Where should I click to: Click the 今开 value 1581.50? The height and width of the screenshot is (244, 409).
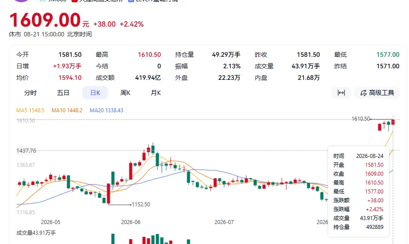click(x=70, y=55)
